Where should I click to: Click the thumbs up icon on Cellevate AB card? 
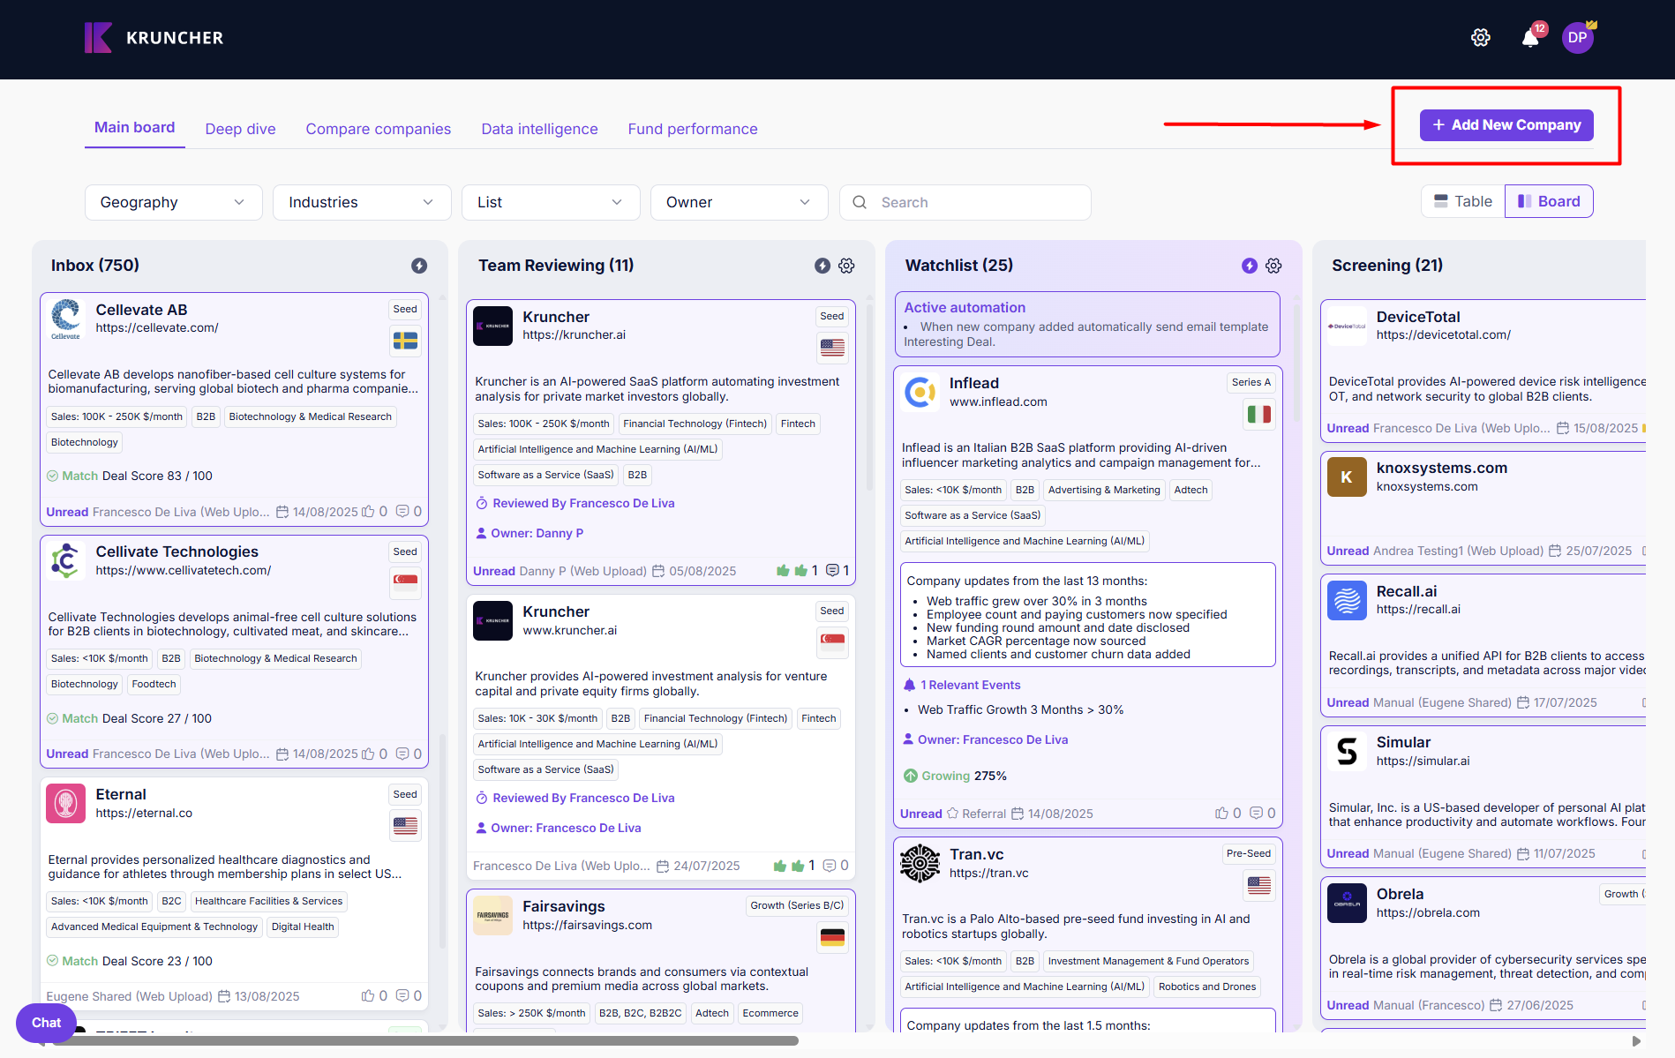point(368,512)
